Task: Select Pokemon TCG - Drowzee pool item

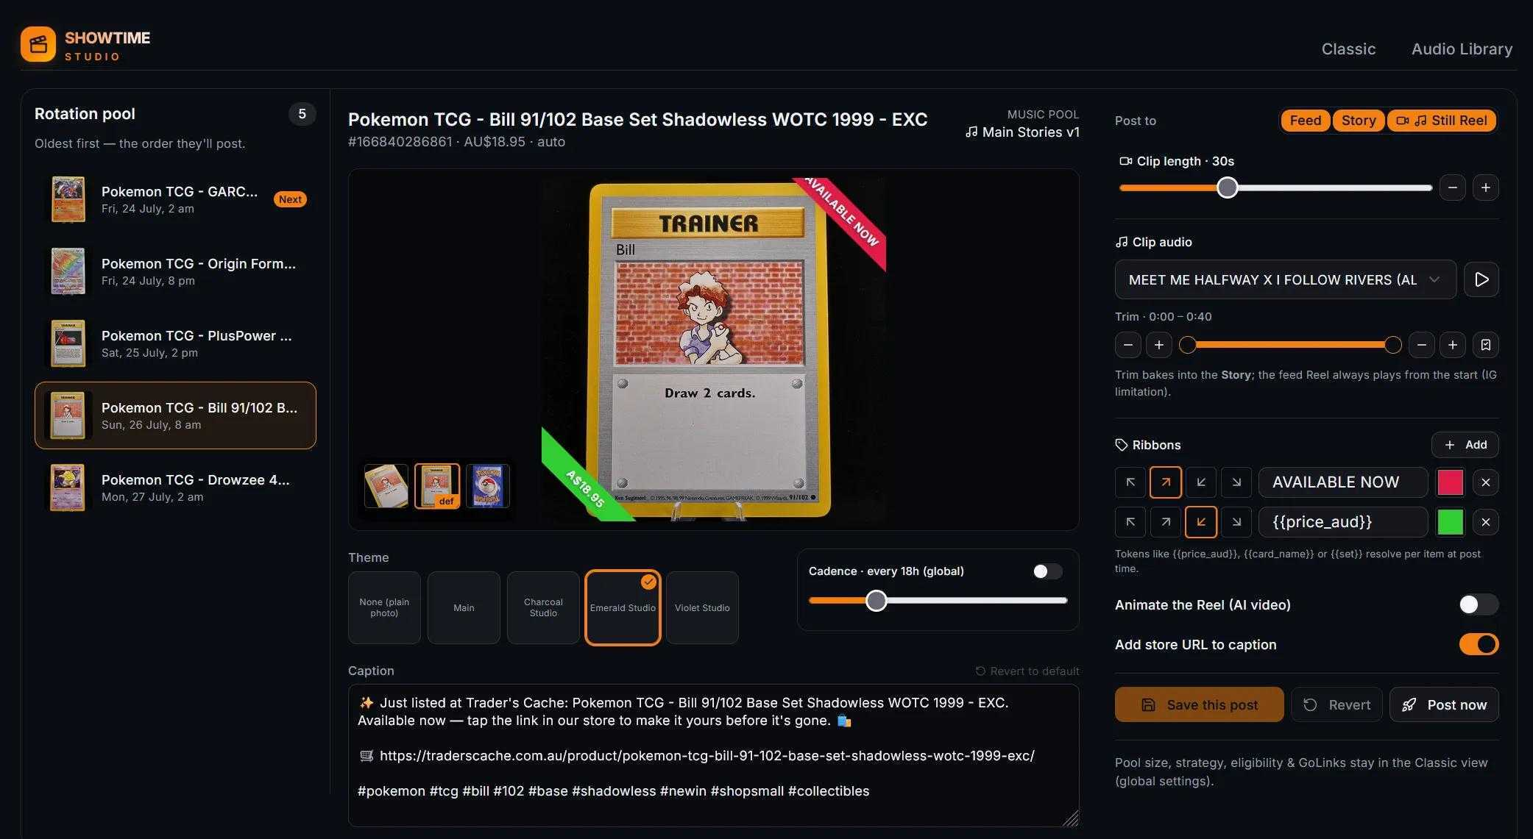Action: point(175,488)
